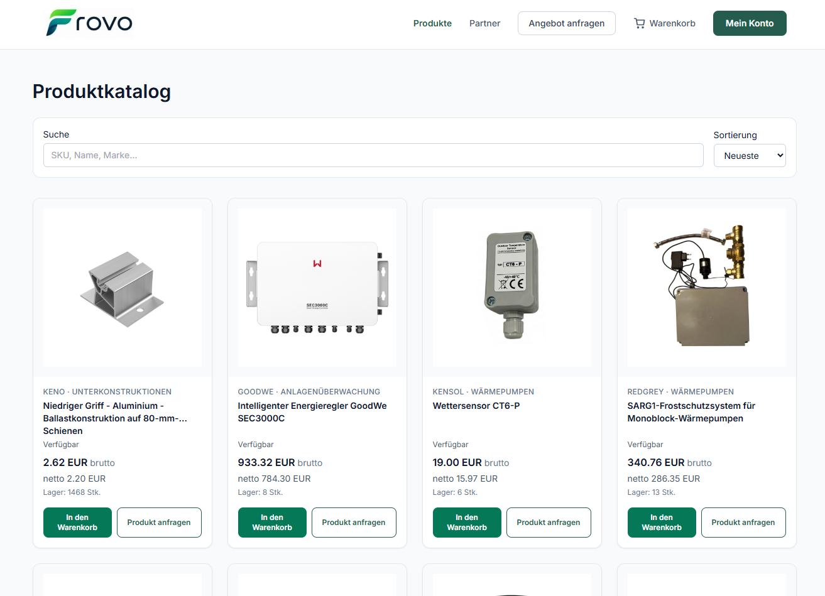Screen dimensions: 825x596
Task: Open the SARG1-Frostschutzsystem product image
Action: [x=707, y=288]
